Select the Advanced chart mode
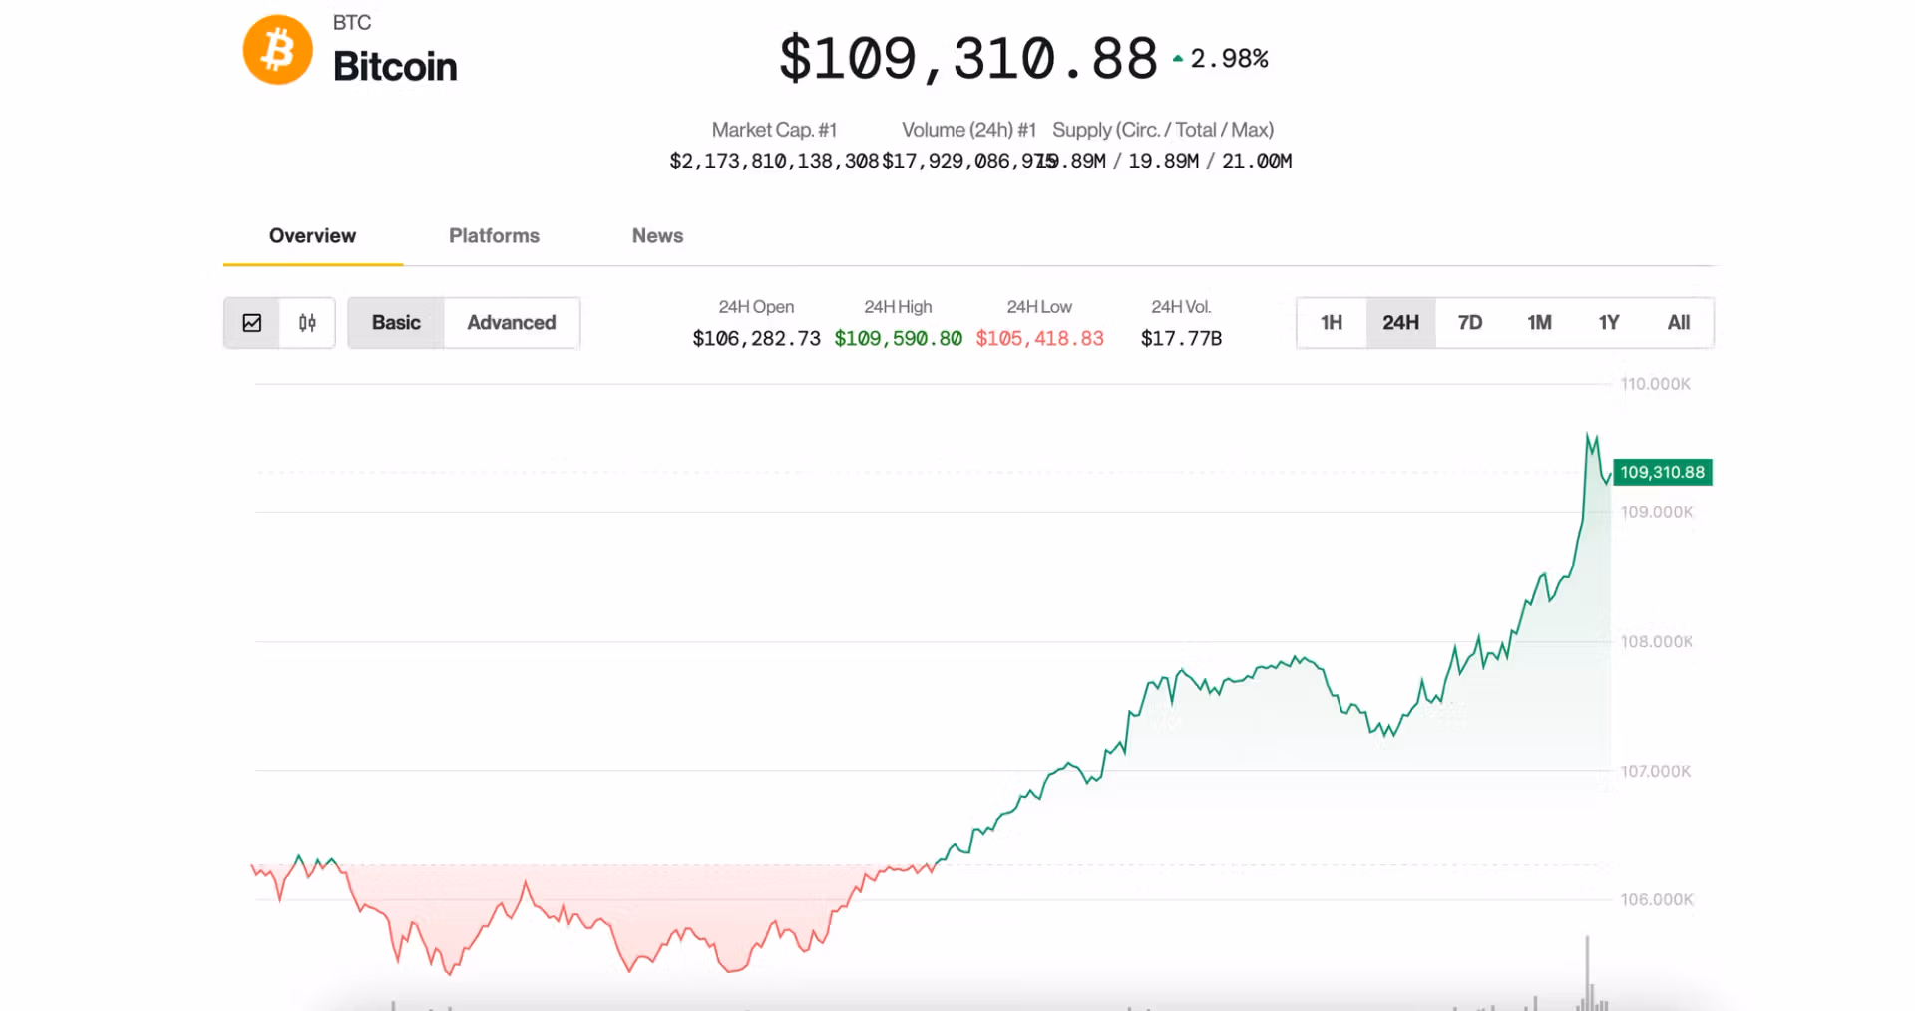 pos(512,323)
